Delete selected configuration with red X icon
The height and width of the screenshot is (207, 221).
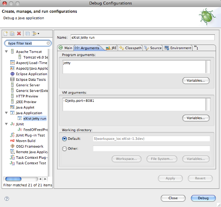coord(19,33)
